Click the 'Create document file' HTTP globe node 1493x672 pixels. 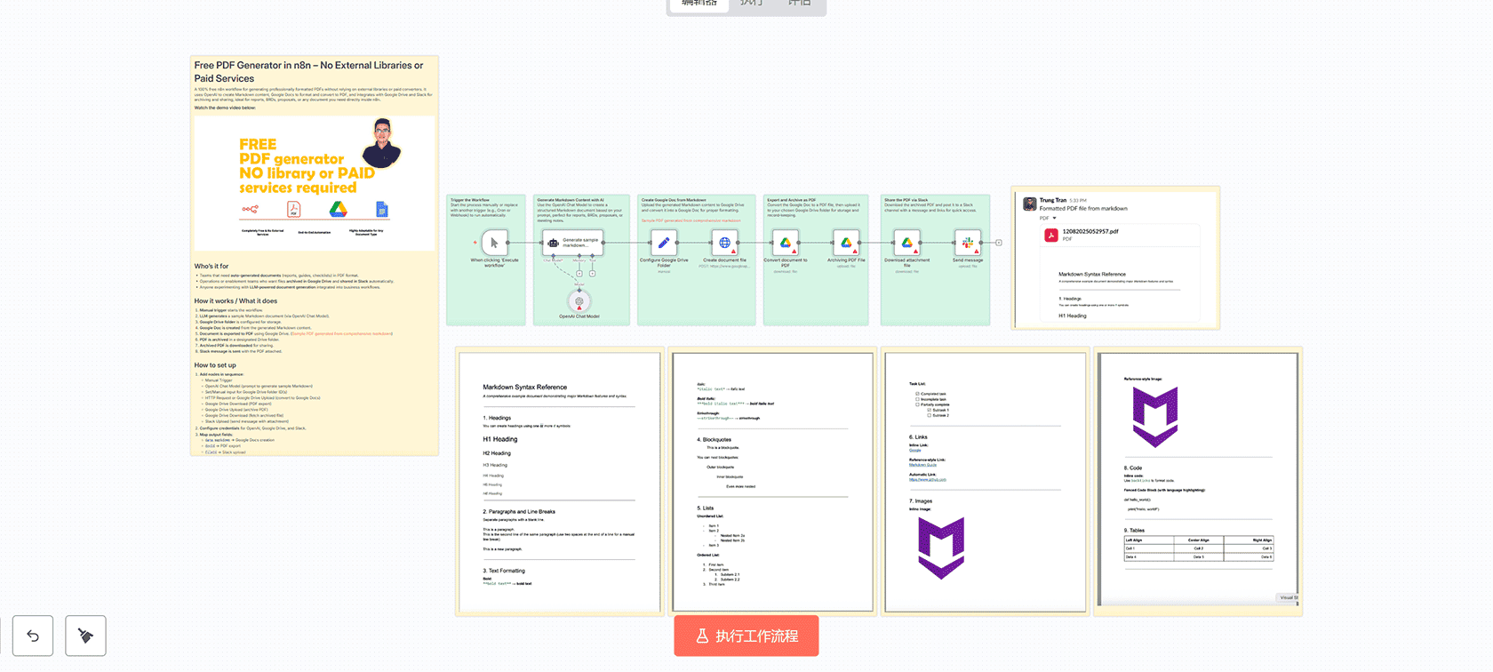pyautogui.click(x=724, y=243)
